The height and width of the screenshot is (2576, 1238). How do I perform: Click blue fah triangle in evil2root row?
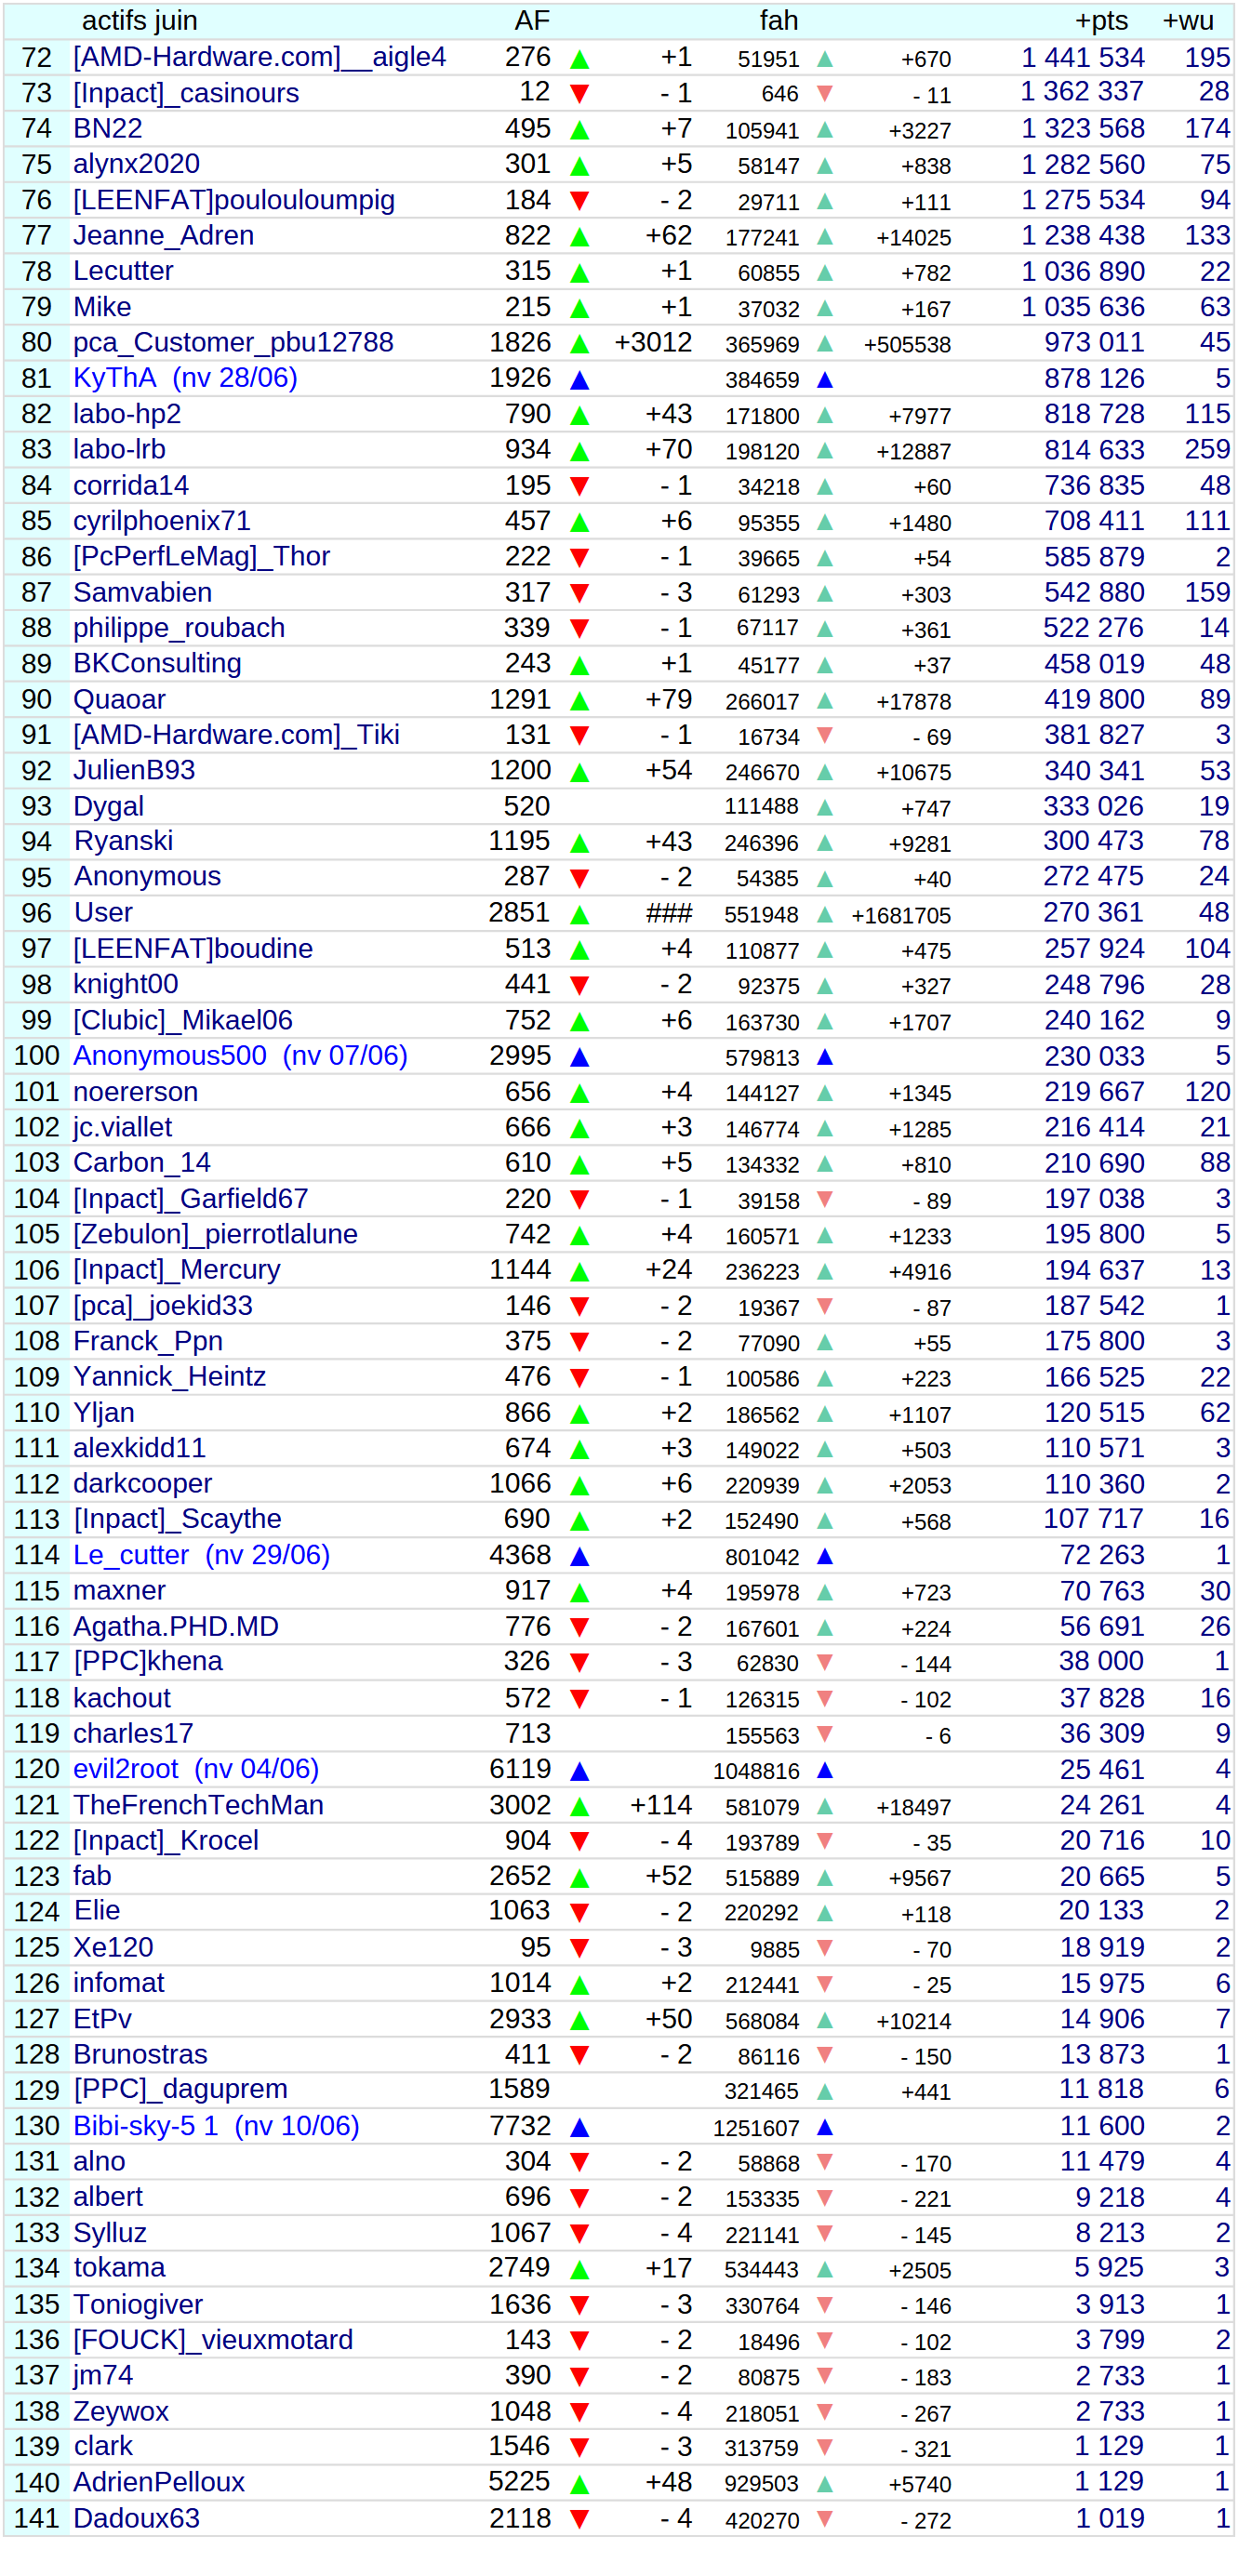tap(824, 1770)
